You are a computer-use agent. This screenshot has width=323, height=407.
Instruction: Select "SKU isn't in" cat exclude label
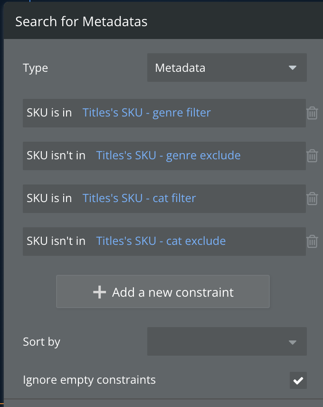[x=56, y=241]
